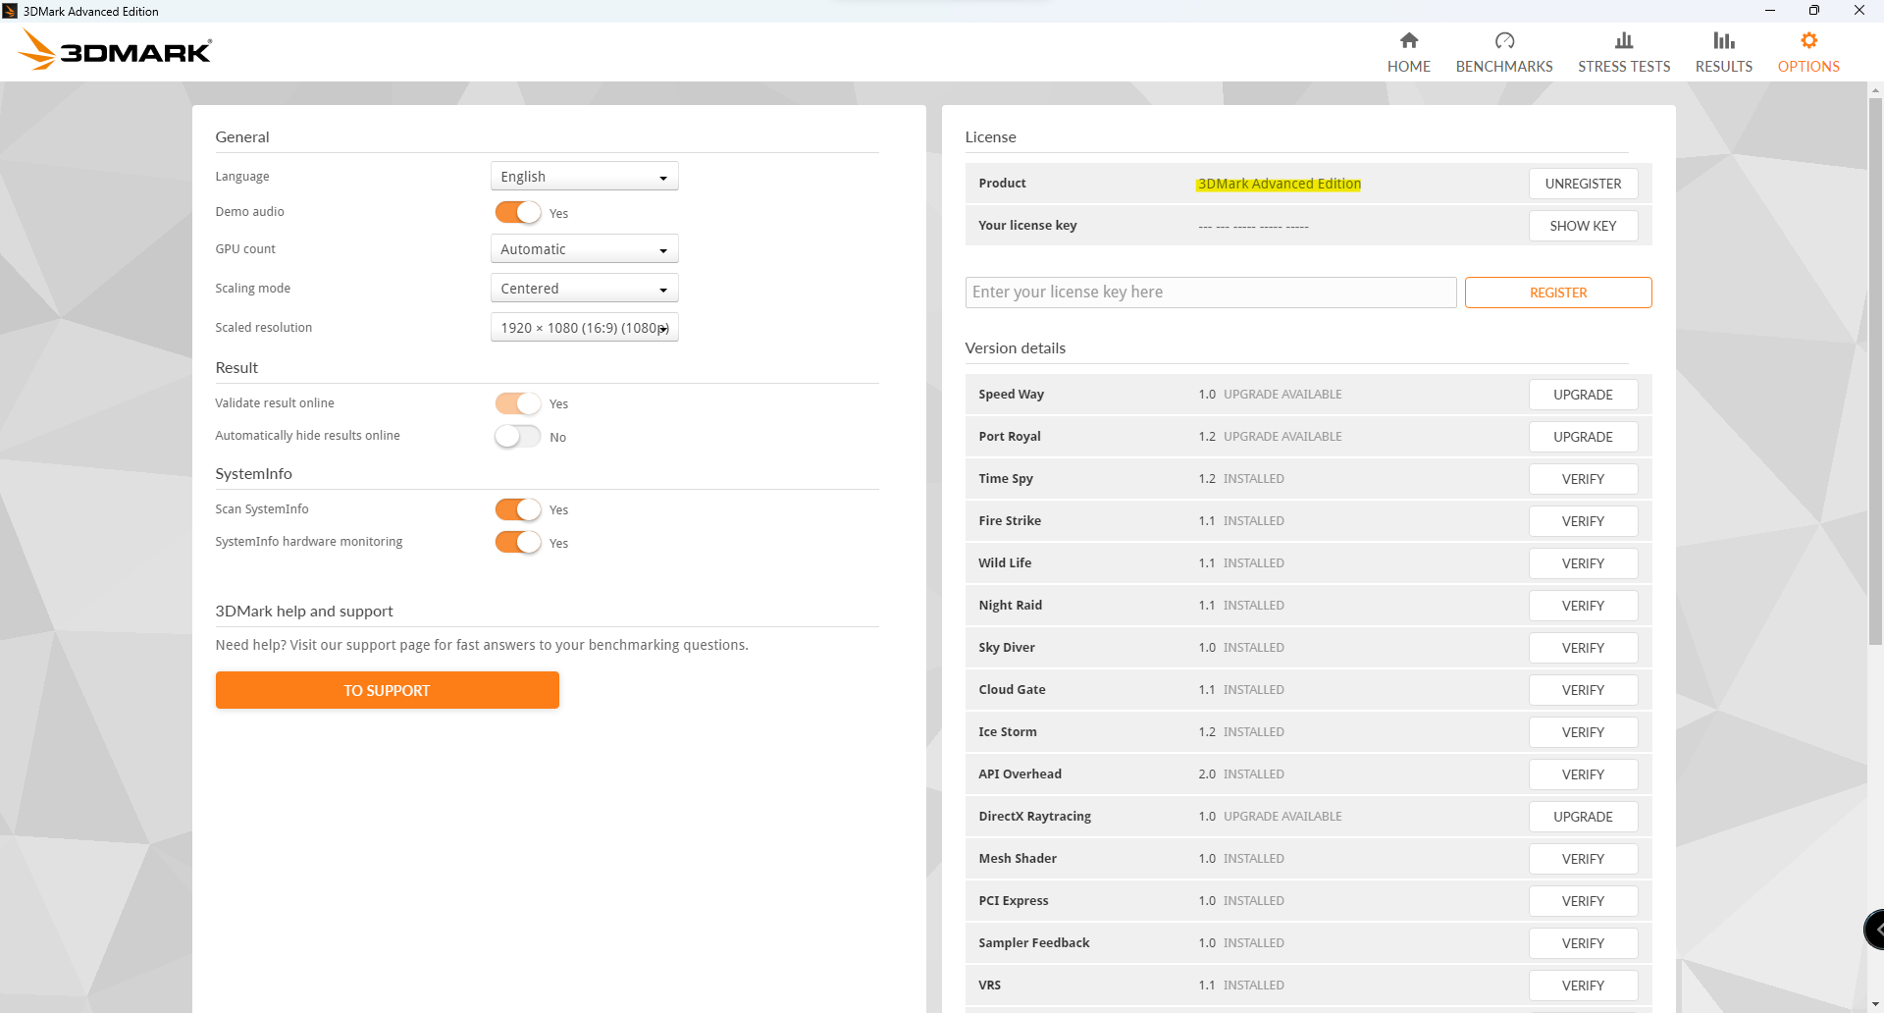
Task: Click the 3DMark logo in header
Action: [116, 50]
